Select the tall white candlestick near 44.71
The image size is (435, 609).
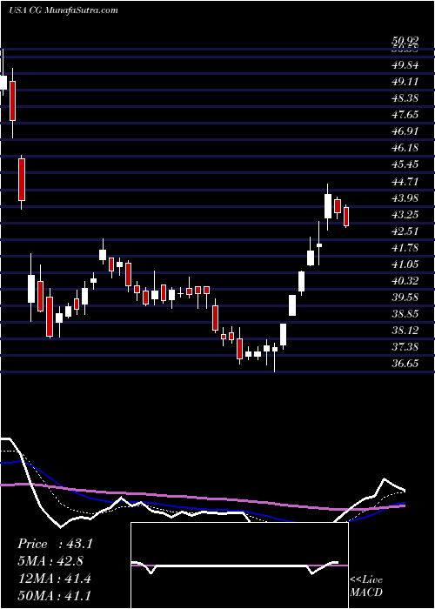click(328, 206)
